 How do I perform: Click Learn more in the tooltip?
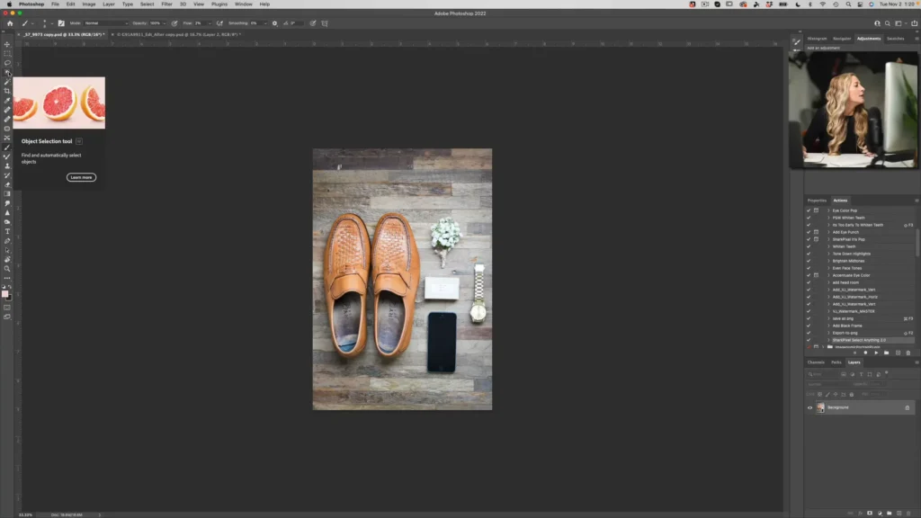tap(81, 177)
